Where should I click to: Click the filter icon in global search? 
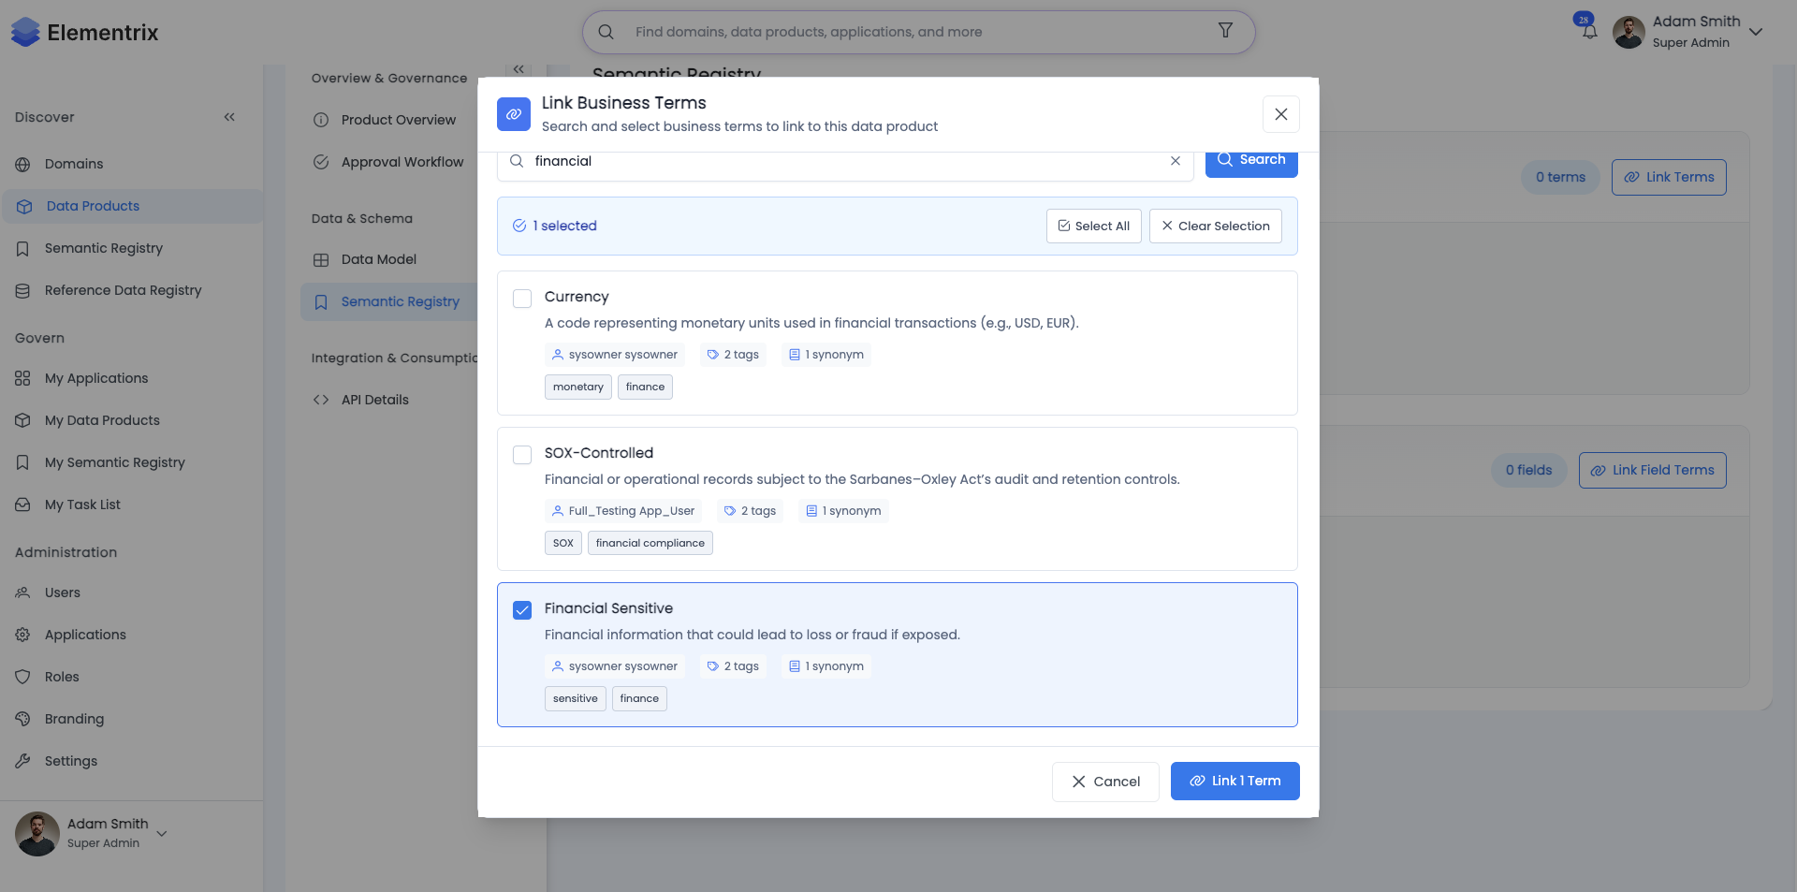[x=1225, y=31]
